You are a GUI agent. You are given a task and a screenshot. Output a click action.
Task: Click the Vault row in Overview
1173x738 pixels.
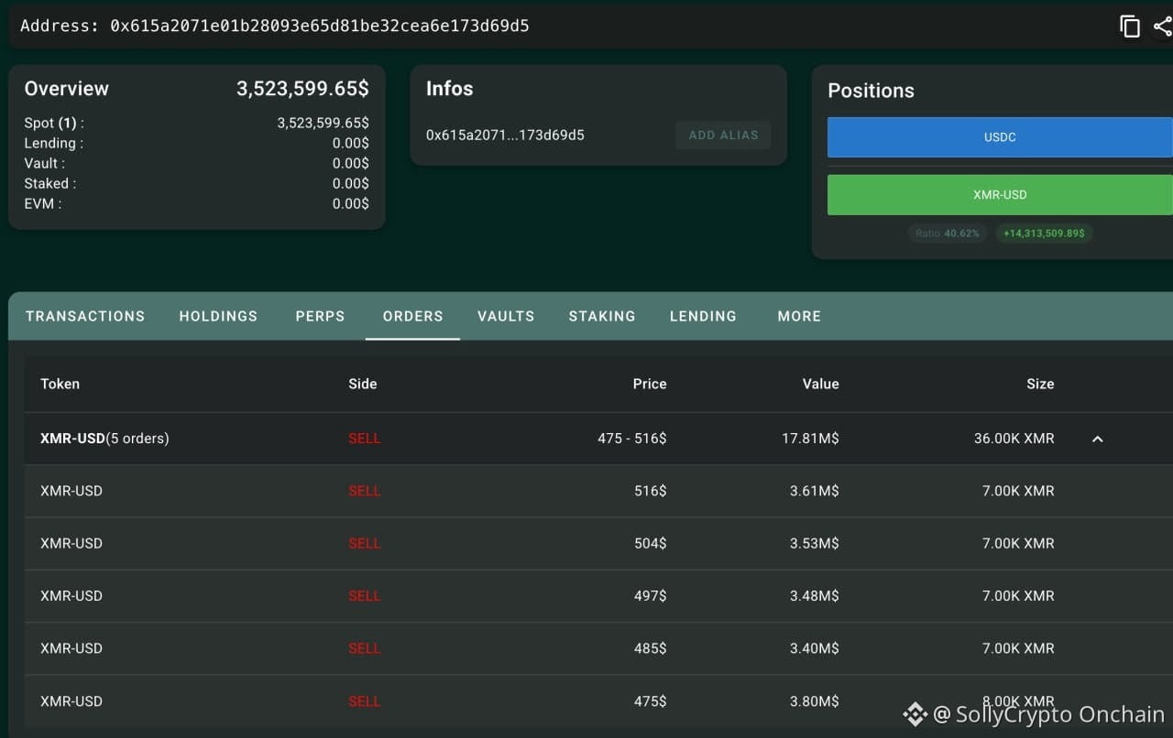[197, 163]
